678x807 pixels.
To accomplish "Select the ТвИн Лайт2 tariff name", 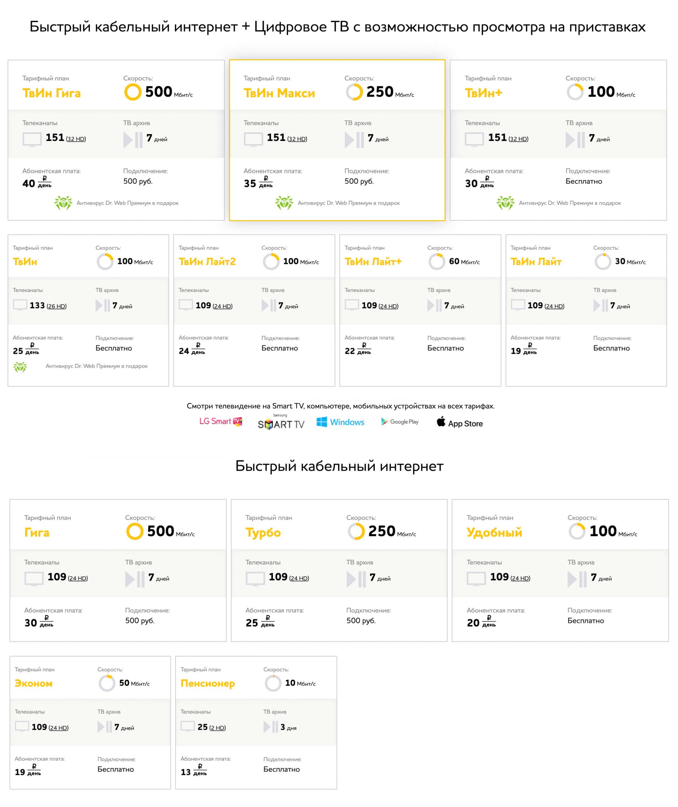I will [x=207, y=262].
